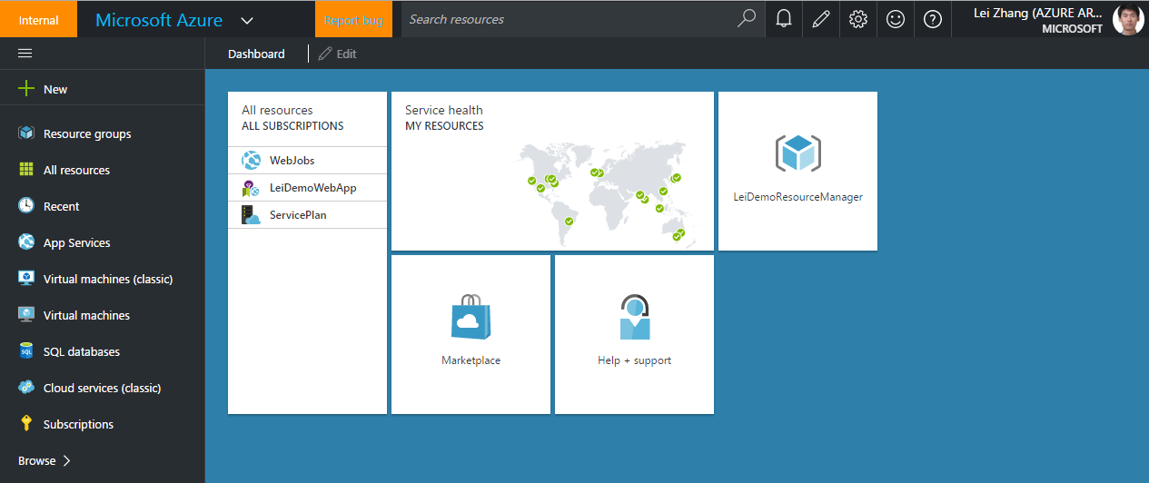Click the pencil edit icon in top bar
Image resolution: width=1149 pixels, height=483 pixels.
[x=821, y=19]
